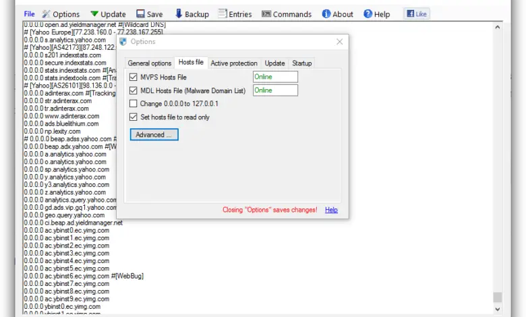Select the Hosts file tab
This screenshot has width=526, height=317.
[191, 63]
